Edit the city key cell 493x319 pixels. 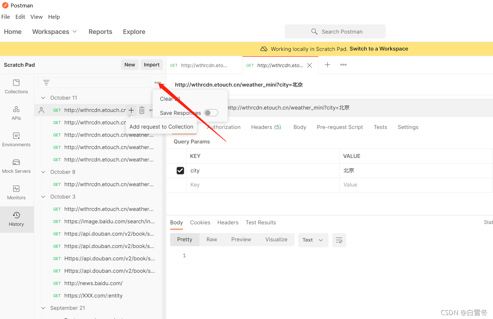262,171
